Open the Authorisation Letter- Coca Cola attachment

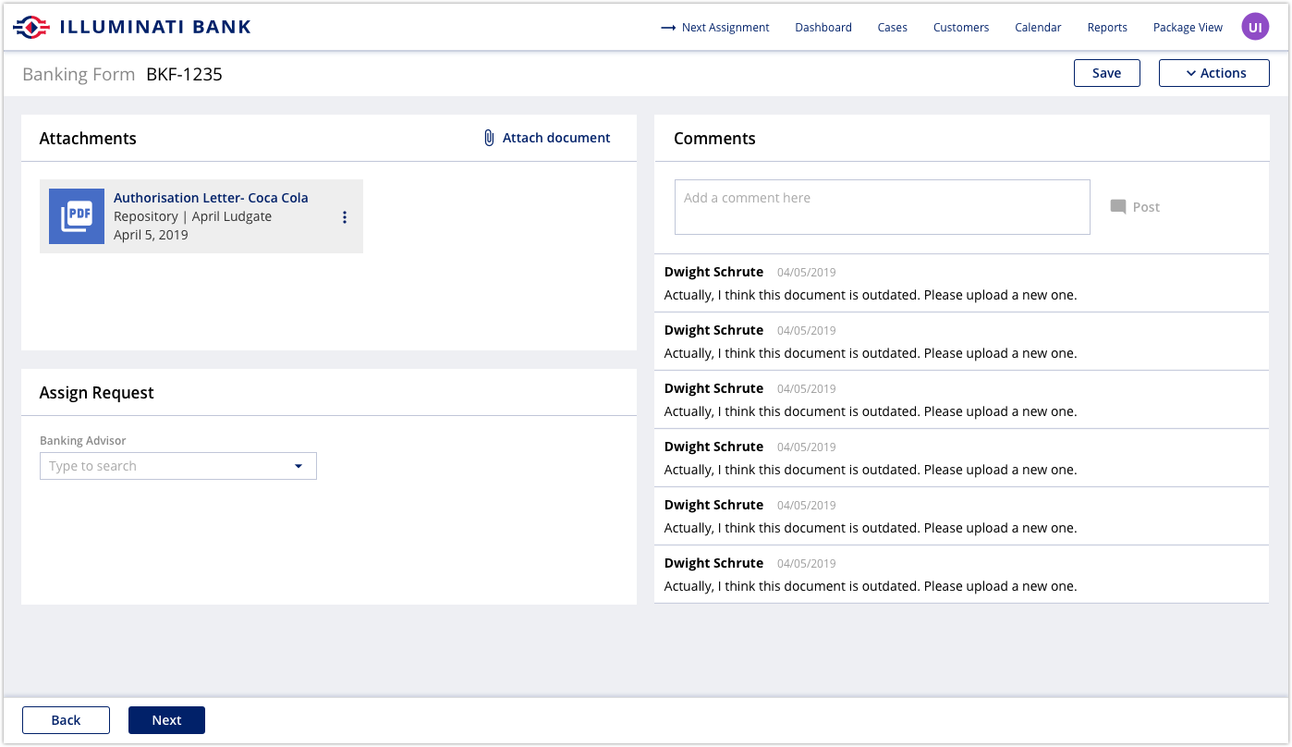coord(211,197)
